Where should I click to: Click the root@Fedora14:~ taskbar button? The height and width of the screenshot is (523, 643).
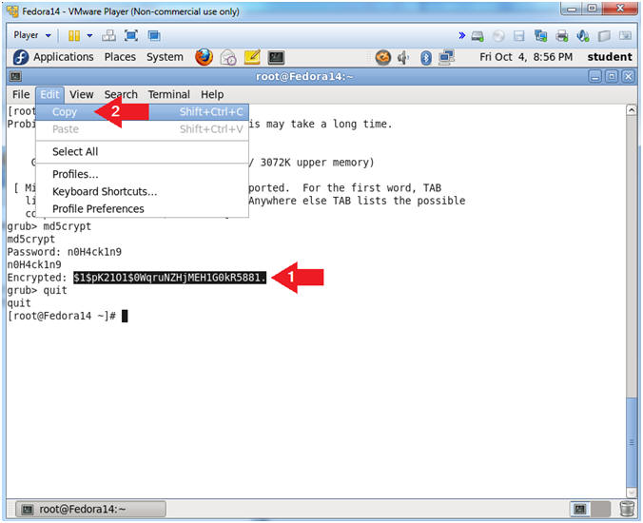pyautogui.click(x=90, y=509)
